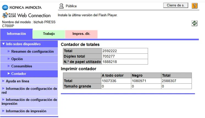205x118 pixels.
Task: Go to Consumibles in the sidebar
Action: (22, 66)
